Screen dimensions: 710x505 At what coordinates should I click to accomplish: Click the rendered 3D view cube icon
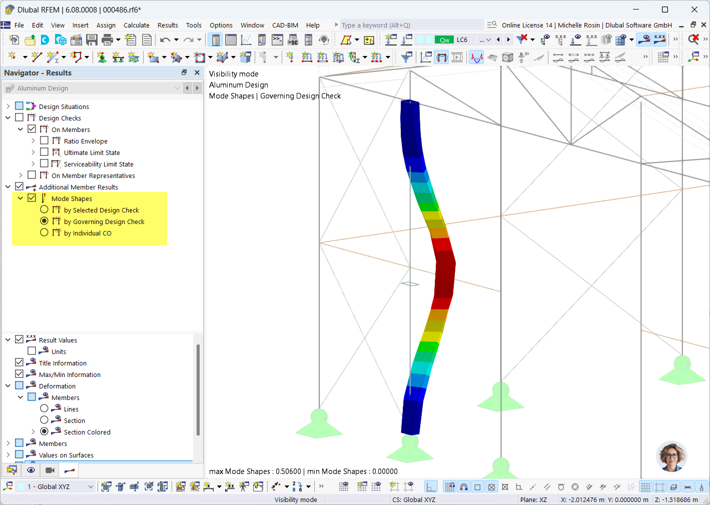click(x=507, y=57)
